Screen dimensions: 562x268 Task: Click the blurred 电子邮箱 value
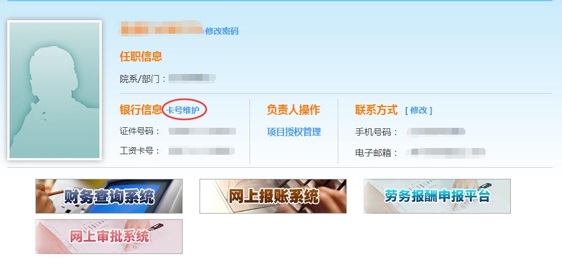coord(446,153)
